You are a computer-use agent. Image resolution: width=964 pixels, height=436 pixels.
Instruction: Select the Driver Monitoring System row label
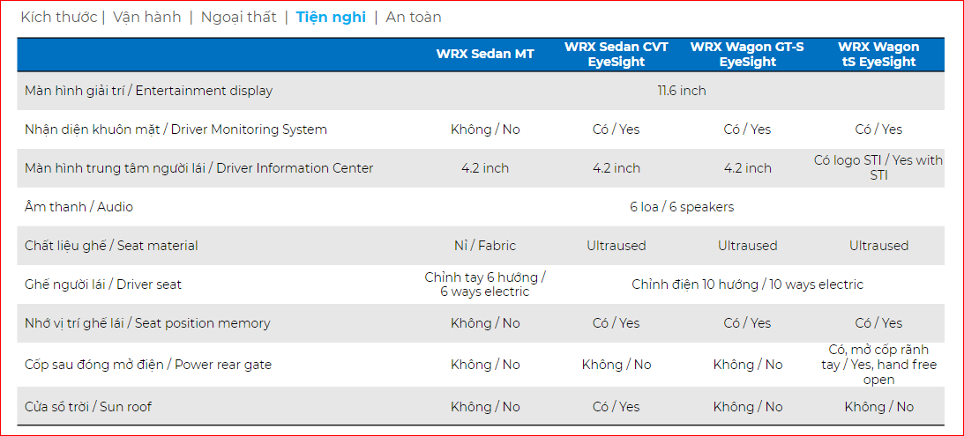[x=176, y=129]
